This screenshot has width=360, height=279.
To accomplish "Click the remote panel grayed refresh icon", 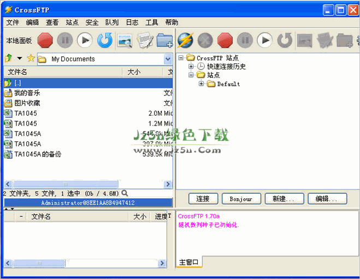I will (x=285, y=40).
